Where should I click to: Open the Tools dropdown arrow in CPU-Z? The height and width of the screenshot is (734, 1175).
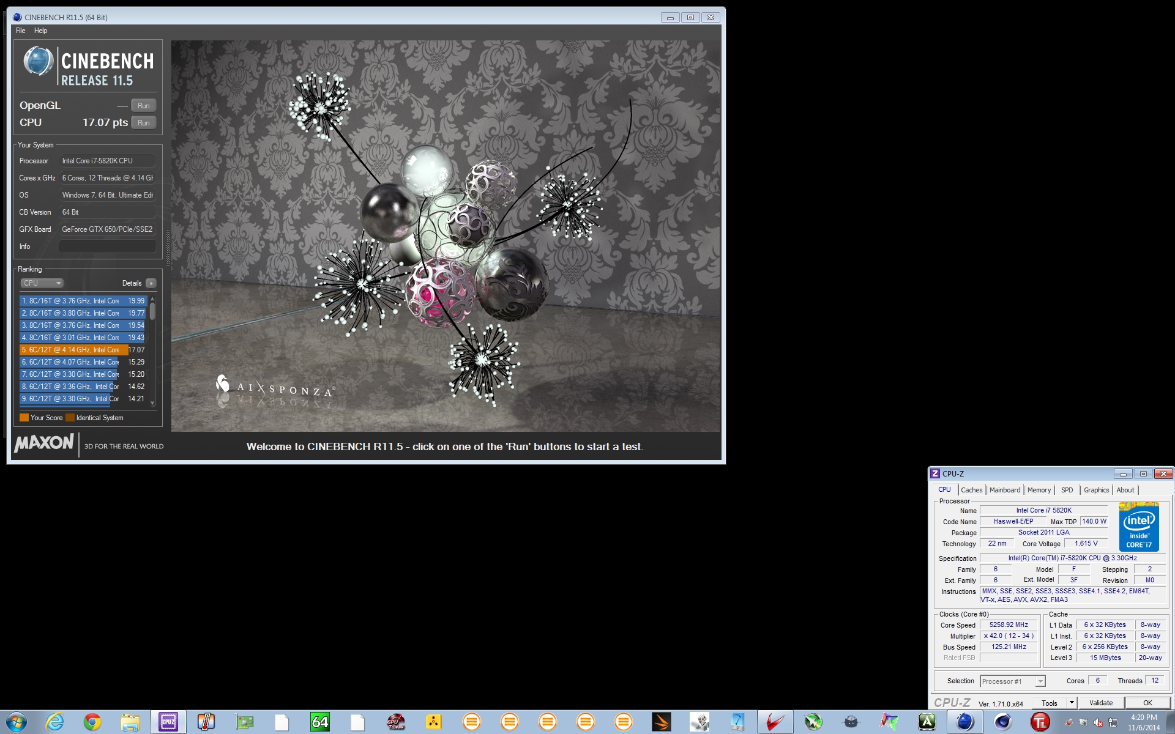[x=1072, y=703]
